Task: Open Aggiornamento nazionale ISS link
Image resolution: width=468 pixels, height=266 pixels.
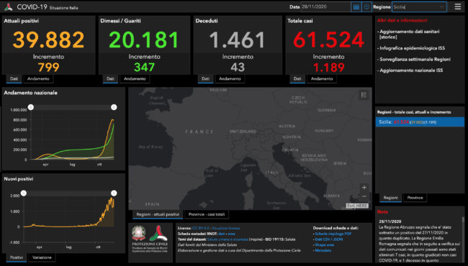Action: point(411,70)
